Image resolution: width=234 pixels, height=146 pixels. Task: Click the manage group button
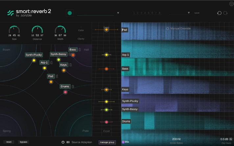107,142
